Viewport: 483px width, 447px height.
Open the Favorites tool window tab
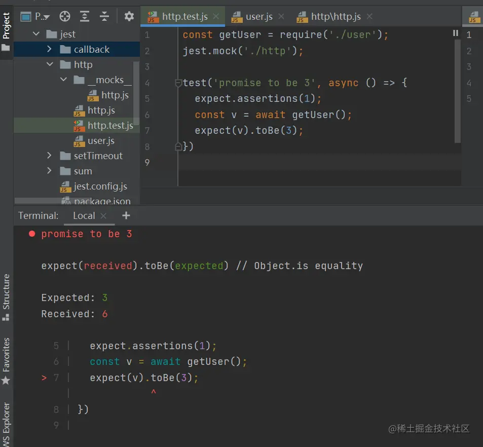(6, 361)
